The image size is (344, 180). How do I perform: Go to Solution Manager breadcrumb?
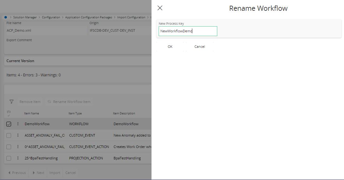[x=25, y=17]
